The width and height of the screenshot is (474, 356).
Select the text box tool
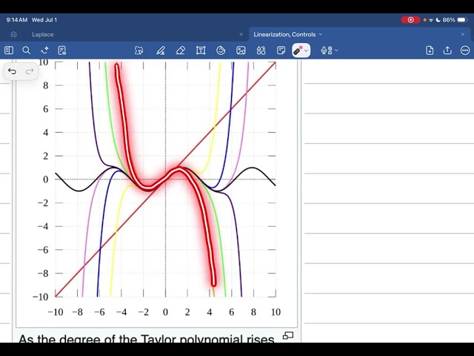[201, 50]
